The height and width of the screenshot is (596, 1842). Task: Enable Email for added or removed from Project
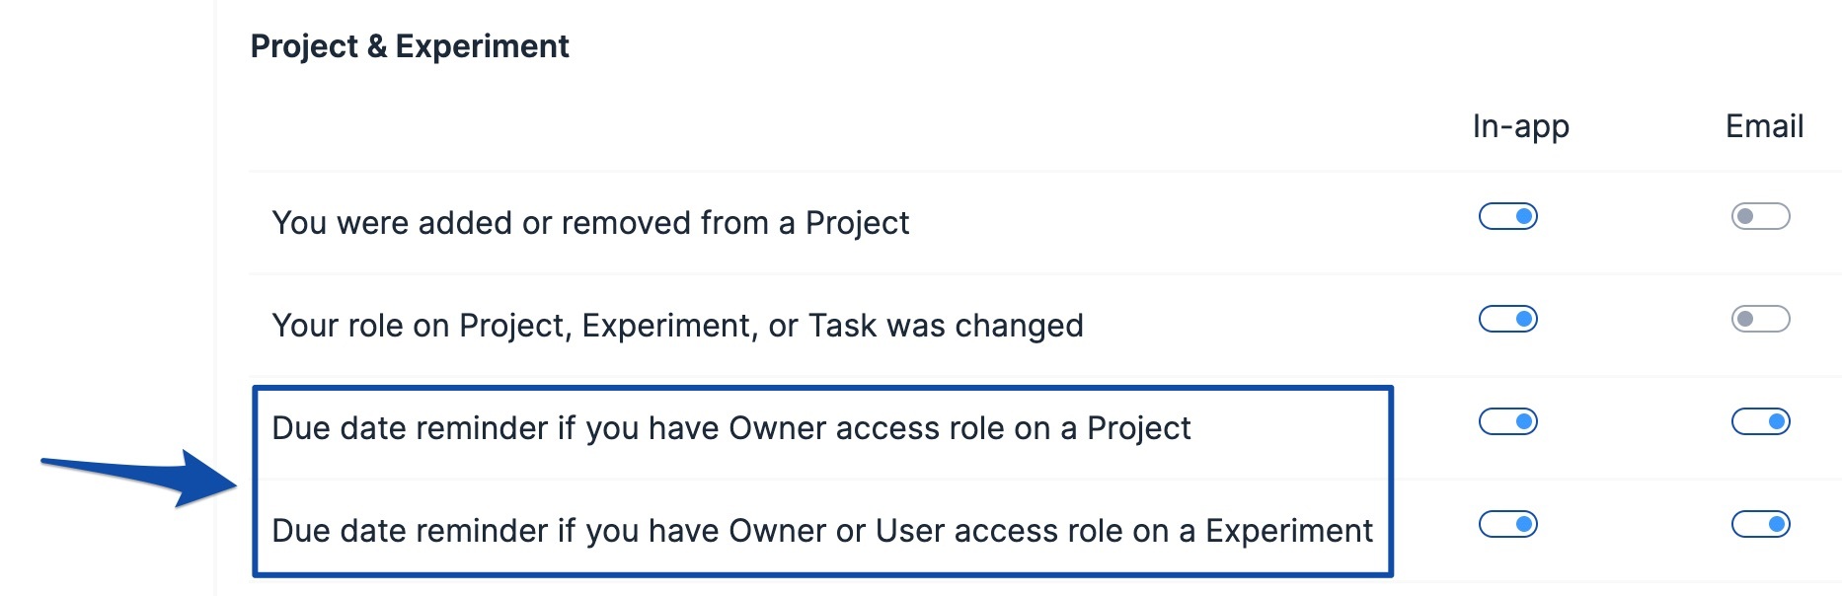(1760, 216)
